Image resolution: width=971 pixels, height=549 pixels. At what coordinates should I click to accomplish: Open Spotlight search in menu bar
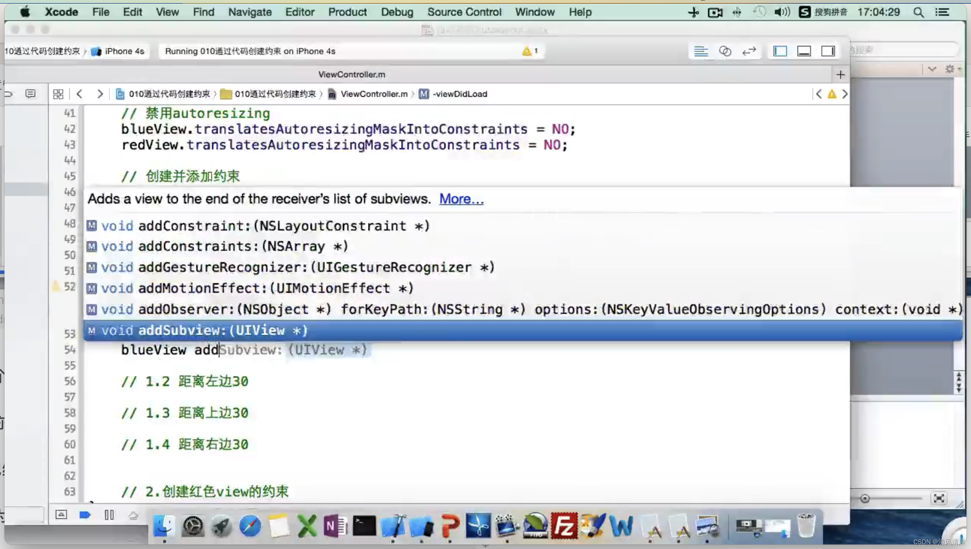tap(918, 12)
